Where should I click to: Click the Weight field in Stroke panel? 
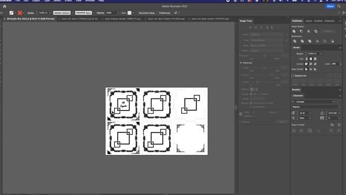click(313, 54)
